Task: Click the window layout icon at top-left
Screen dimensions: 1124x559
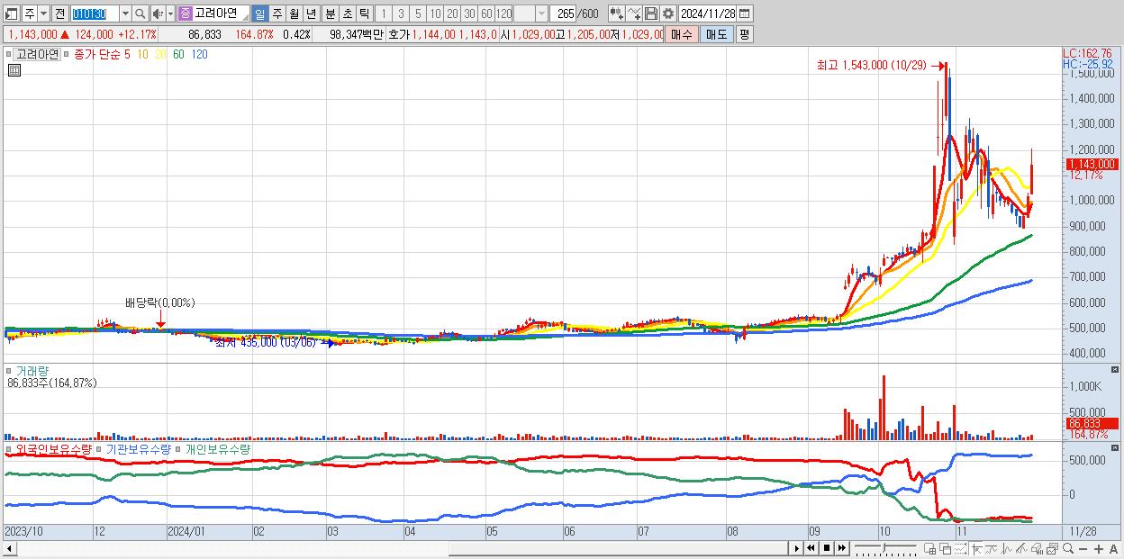Action: [x=12, y=14]
